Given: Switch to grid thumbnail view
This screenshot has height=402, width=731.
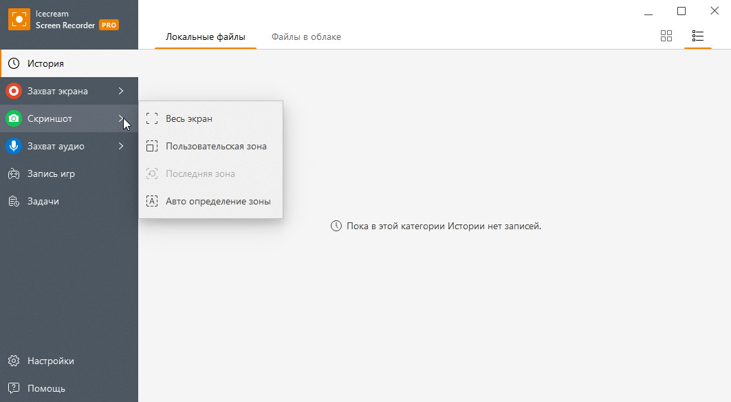Looking at the screenshot, I should coord(666,36).
